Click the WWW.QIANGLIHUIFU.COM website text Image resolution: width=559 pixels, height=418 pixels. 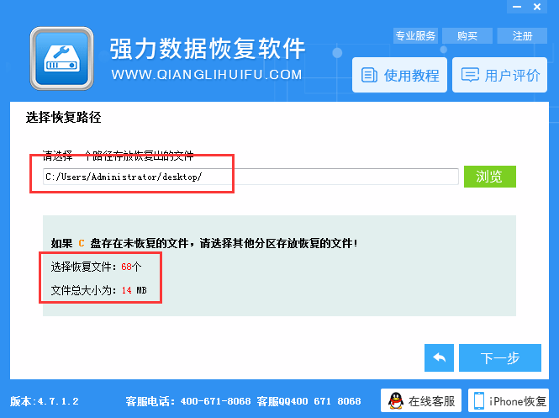(x=207, y=75)
